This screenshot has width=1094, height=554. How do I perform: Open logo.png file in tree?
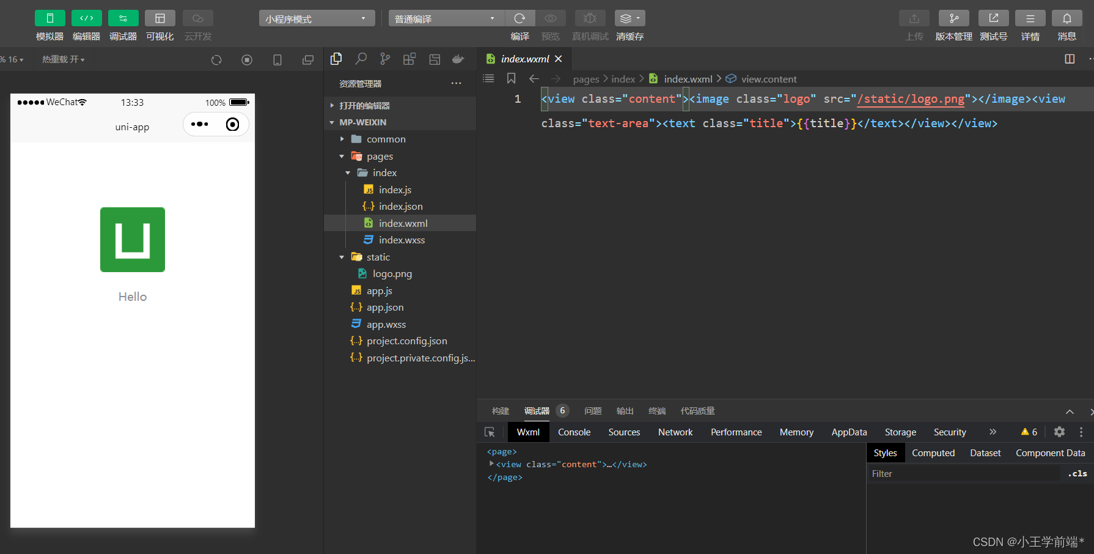coord(400,274)
